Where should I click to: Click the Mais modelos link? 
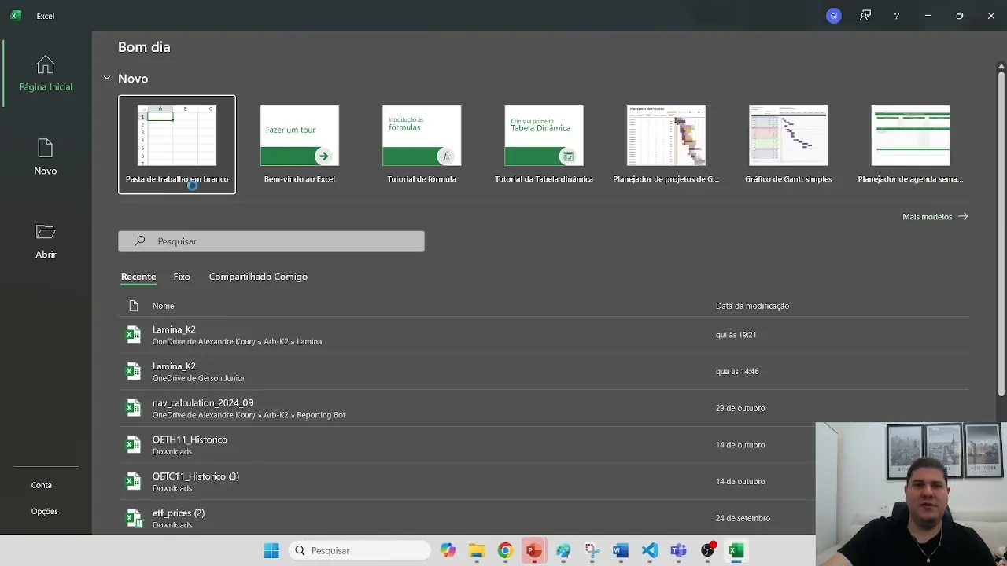pyautogui.click(x=935, y=217)
